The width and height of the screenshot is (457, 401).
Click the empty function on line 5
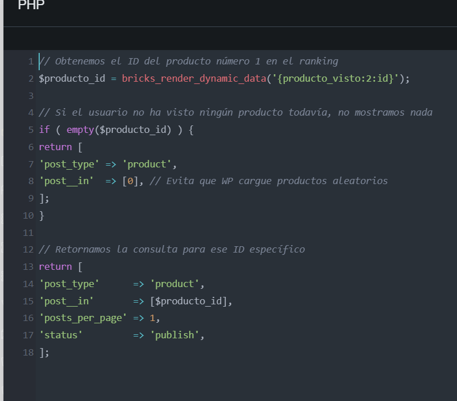(x=80, y=130)
